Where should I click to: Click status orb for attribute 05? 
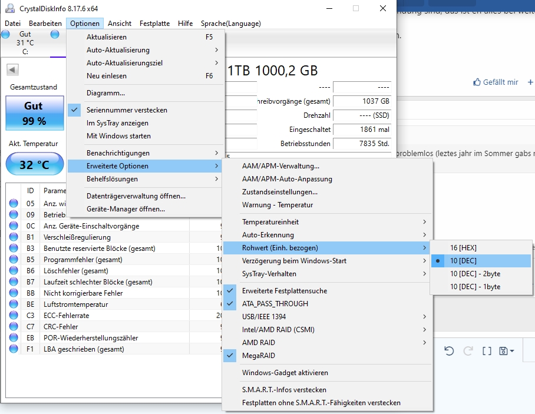coord(14,204)
